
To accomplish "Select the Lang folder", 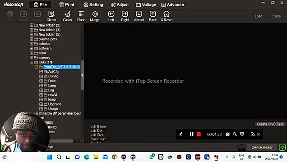I will (x=52, y=85).
